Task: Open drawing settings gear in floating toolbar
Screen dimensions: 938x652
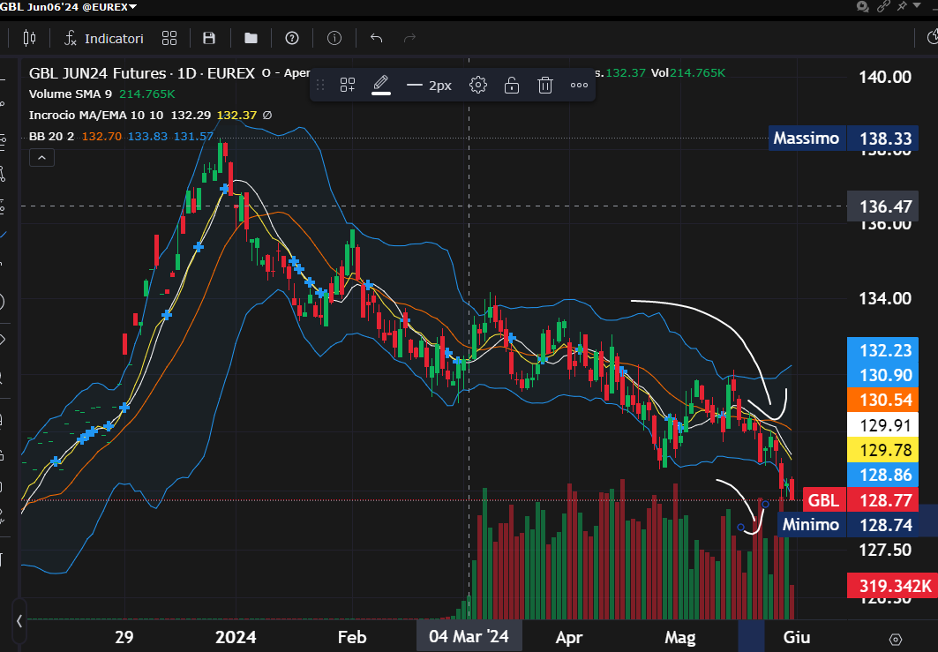Action: click(x=478, y=85)
